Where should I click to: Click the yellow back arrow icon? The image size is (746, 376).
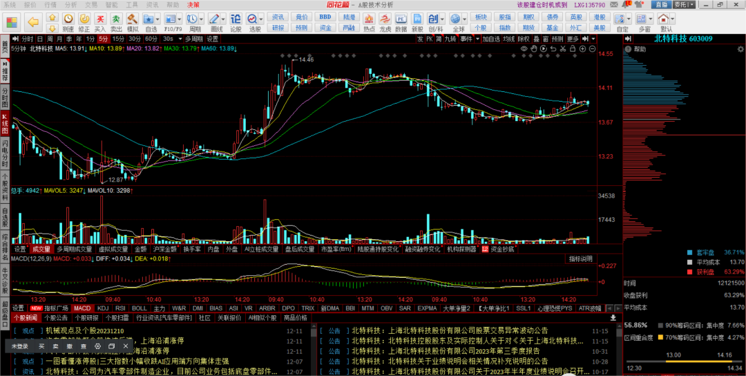coord(33,22)
